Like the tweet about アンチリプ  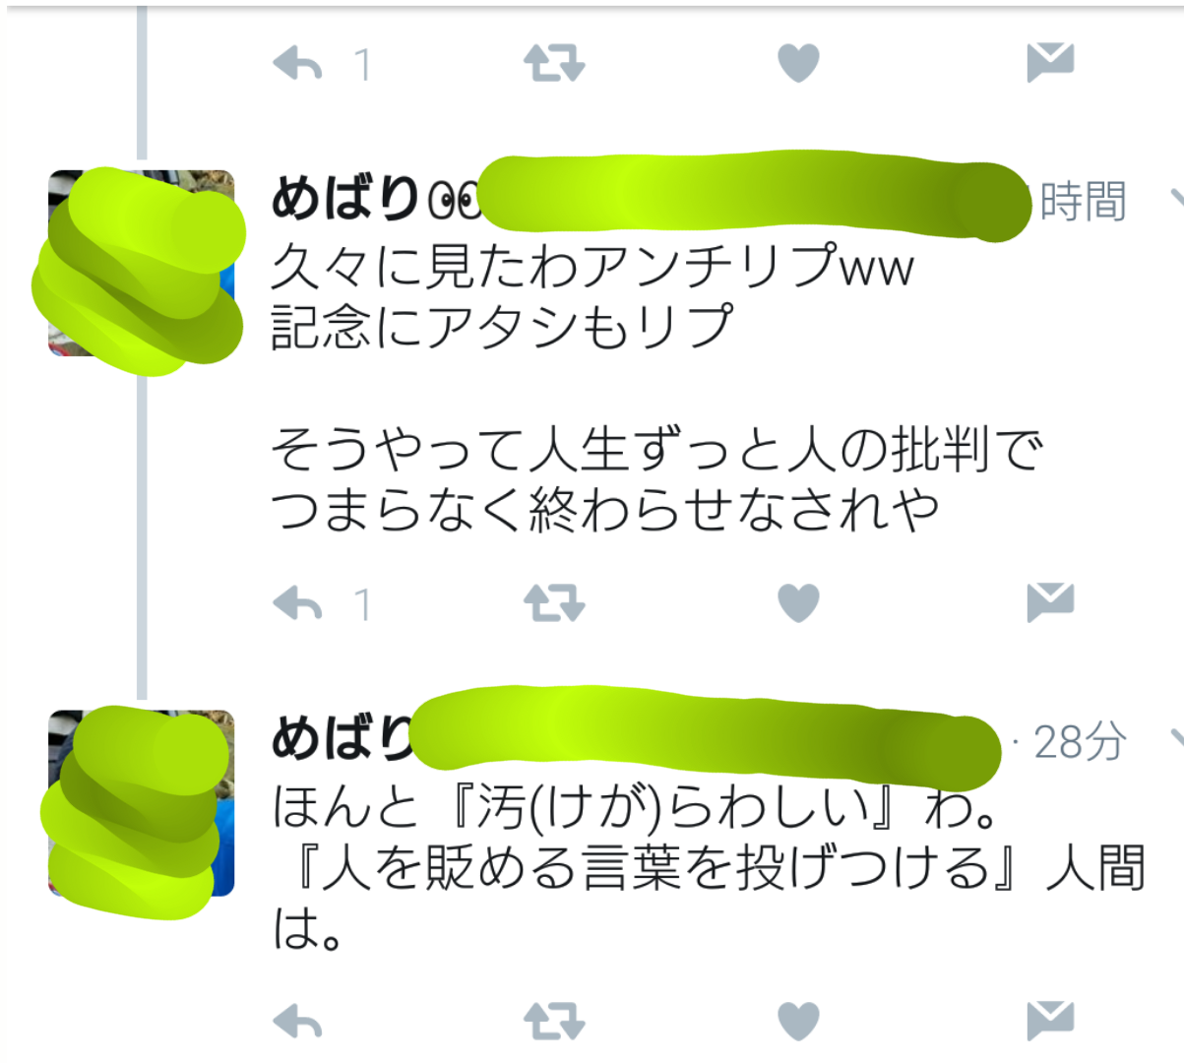click(798, 603)
